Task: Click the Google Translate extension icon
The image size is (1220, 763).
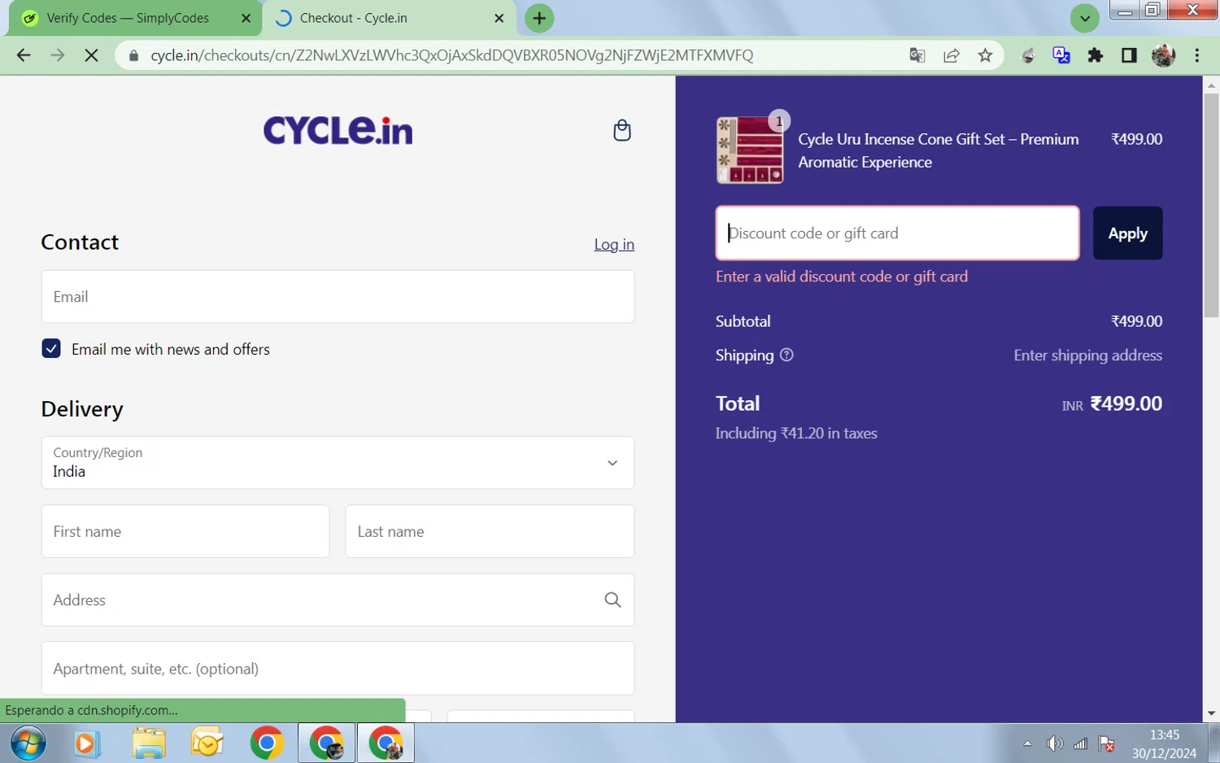Action: [1061, 55]
